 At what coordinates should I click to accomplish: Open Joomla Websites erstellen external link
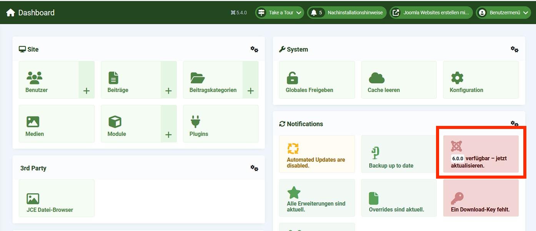point(431,13)
